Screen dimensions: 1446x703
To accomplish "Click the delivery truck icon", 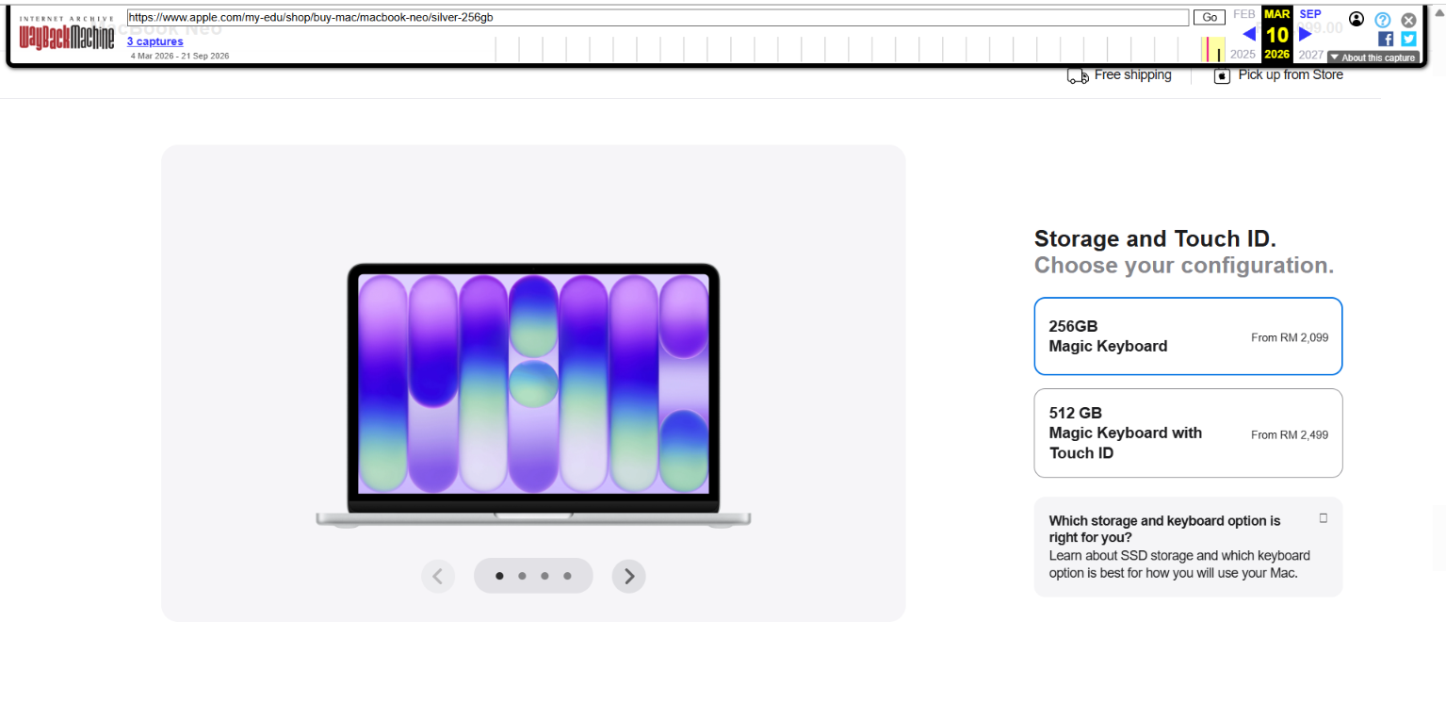I will point(1078,75).
